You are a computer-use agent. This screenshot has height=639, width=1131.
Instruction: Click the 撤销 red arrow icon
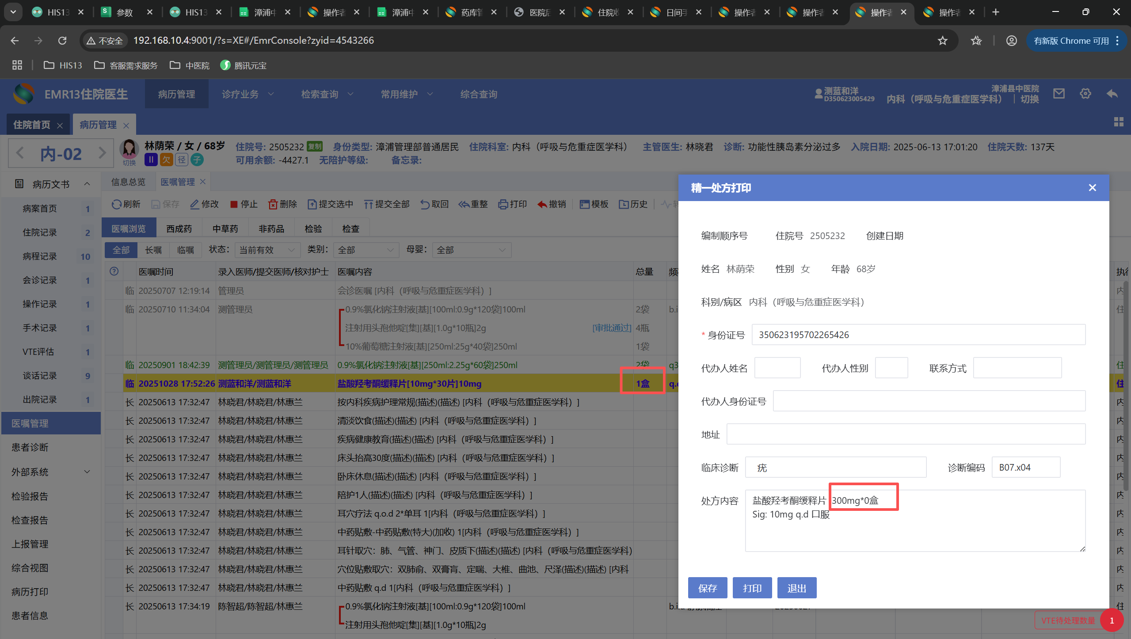tap(542, 204)
